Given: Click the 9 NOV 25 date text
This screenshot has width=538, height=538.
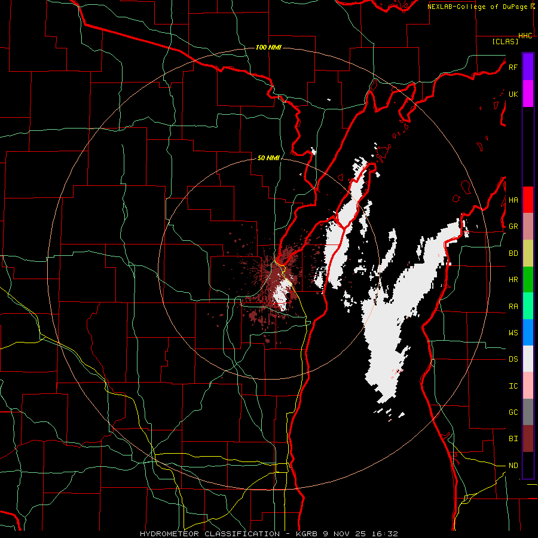Looking at the screenshot, I should click(345, 534).
